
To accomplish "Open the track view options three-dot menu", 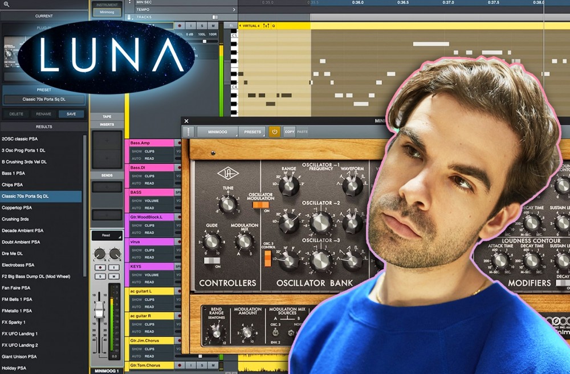I will 130,2.
